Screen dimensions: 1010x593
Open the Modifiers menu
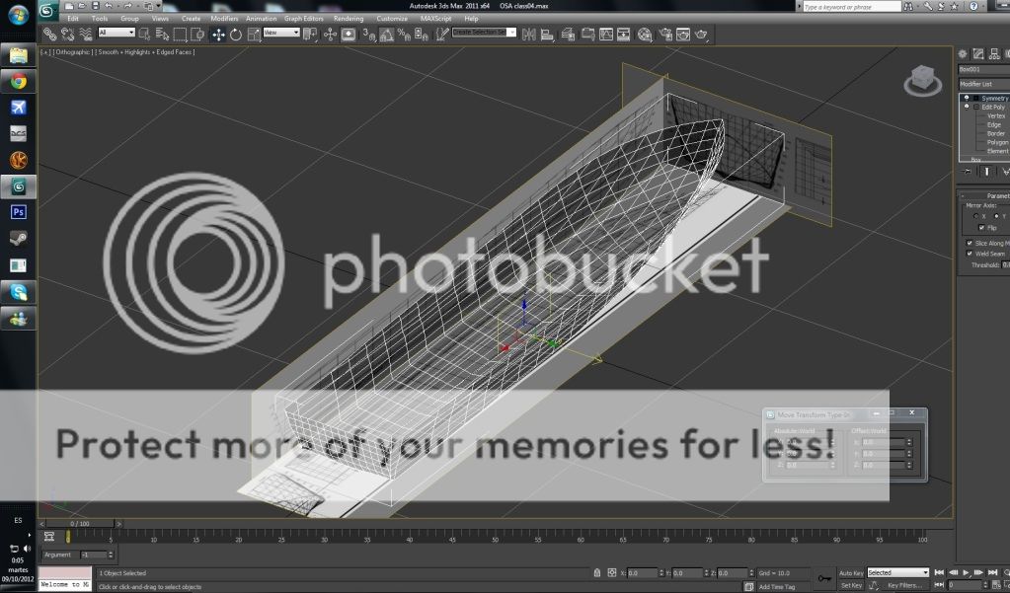224,18
